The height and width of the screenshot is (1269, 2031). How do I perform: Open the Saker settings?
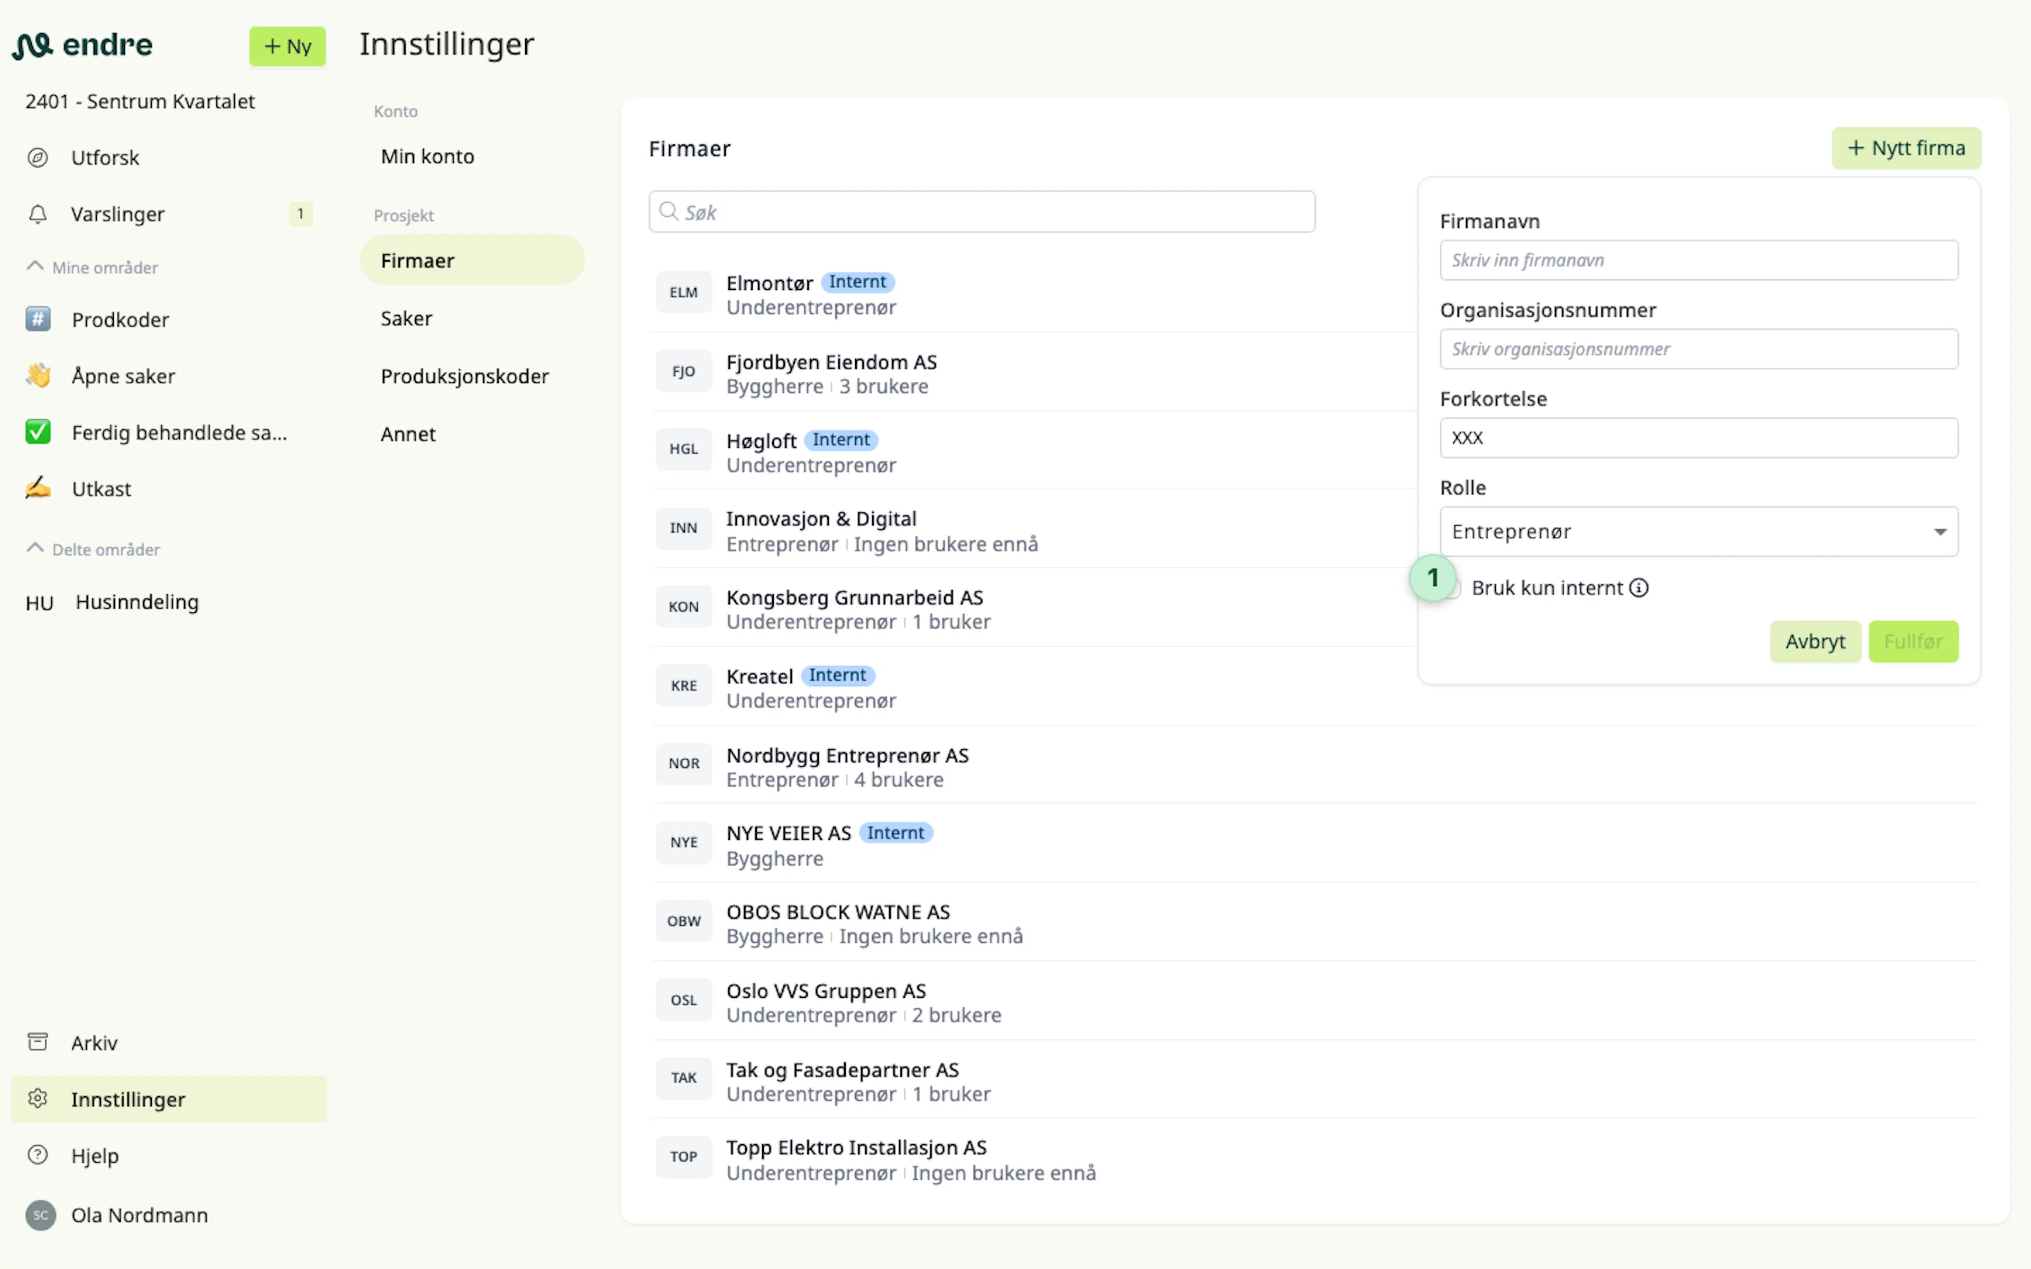(x=406, y=318)
